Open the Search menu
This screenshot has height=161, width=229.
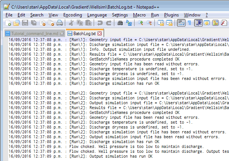tap(37, 15)
